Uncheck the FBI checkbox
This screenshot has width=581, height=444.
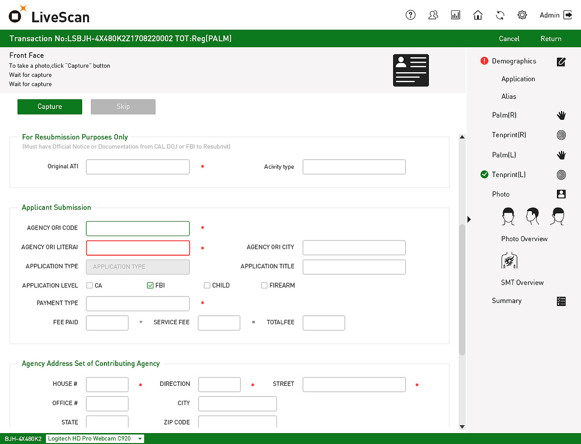point(150,285)
